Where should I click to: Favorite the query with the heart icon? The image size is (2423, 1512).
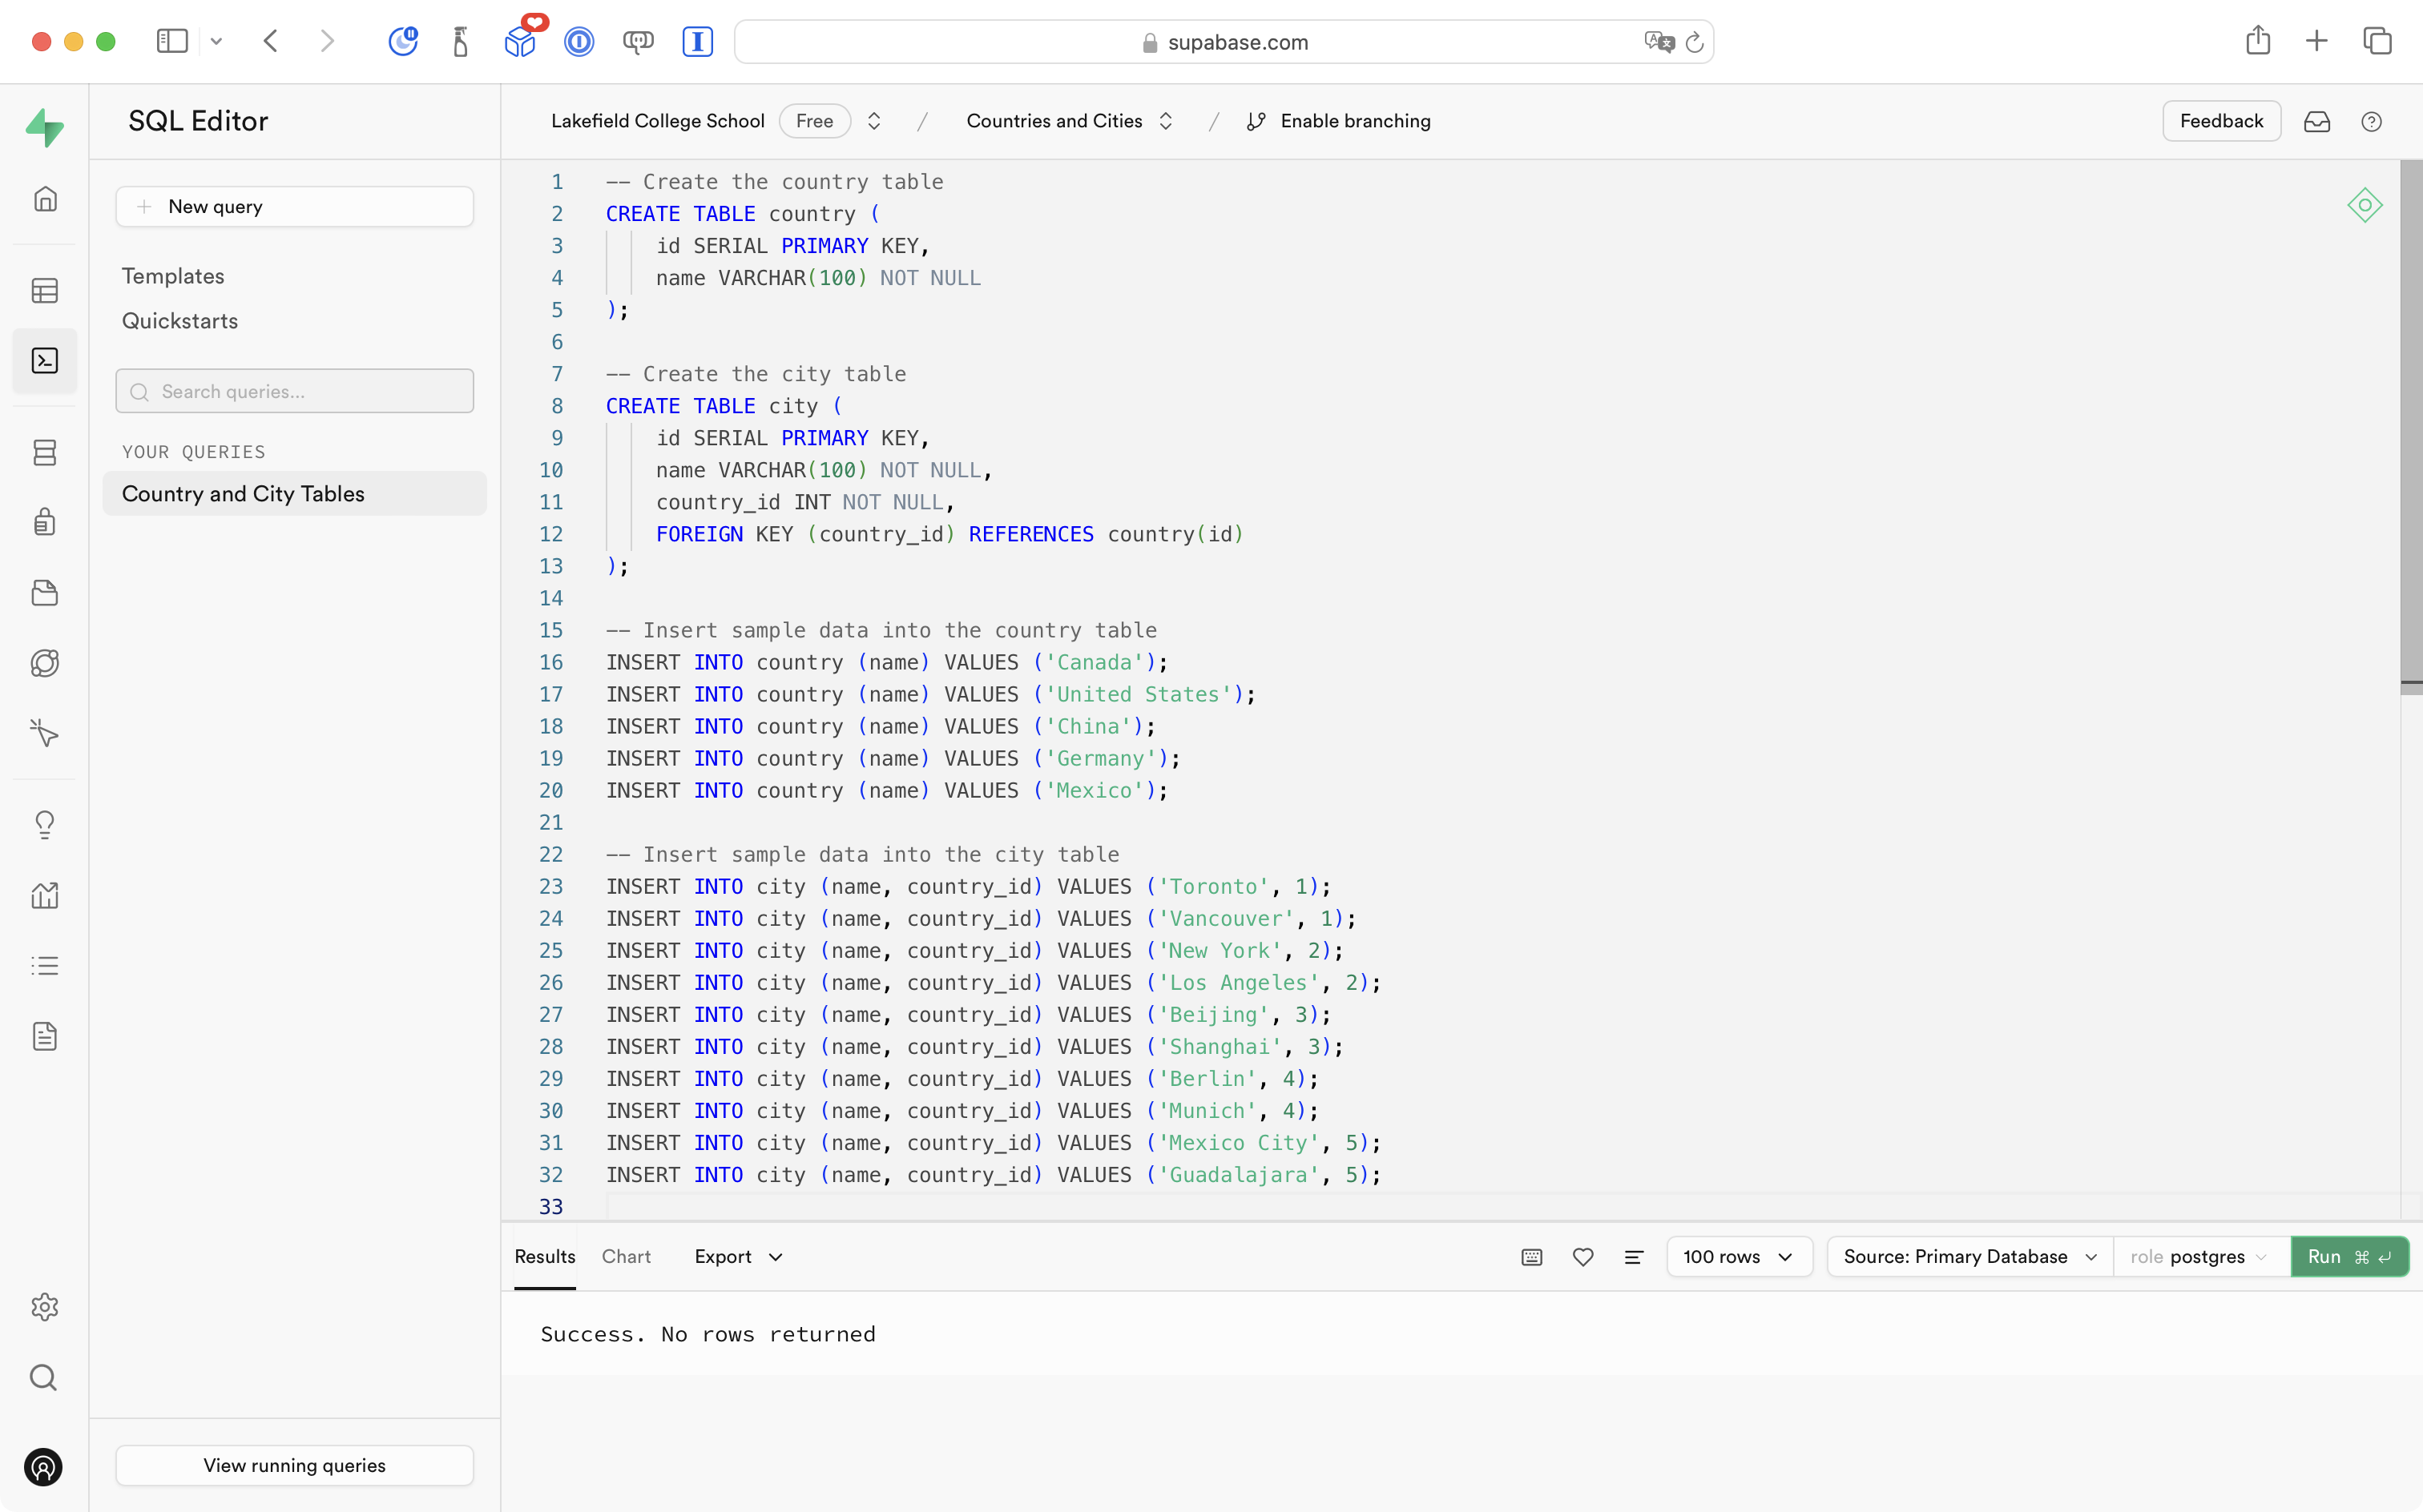pos(1582,1257)
